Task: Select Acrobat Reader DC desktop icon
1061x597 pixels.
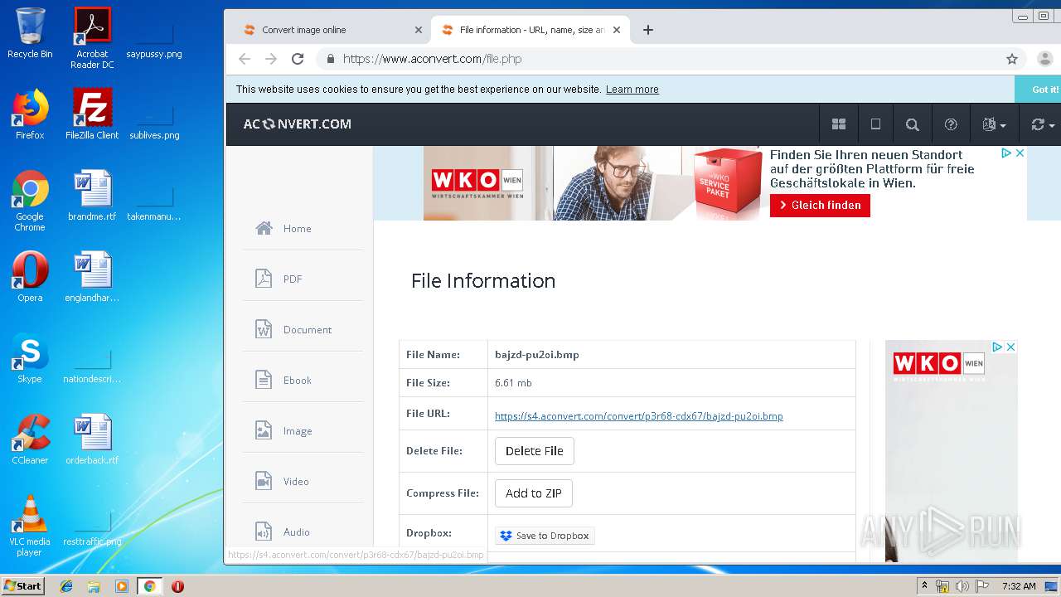Action: coord(92,38)
